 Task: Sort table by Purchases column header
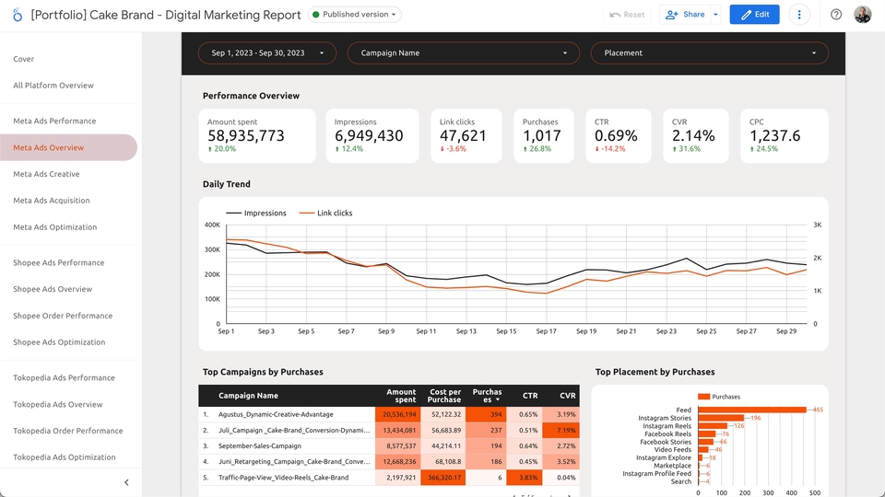487,396
